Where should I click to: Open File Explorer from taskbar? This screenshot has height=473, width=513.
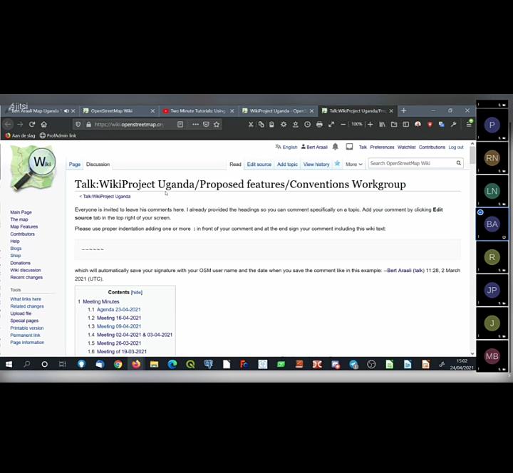pyautogui.click(x=154, y=364)
